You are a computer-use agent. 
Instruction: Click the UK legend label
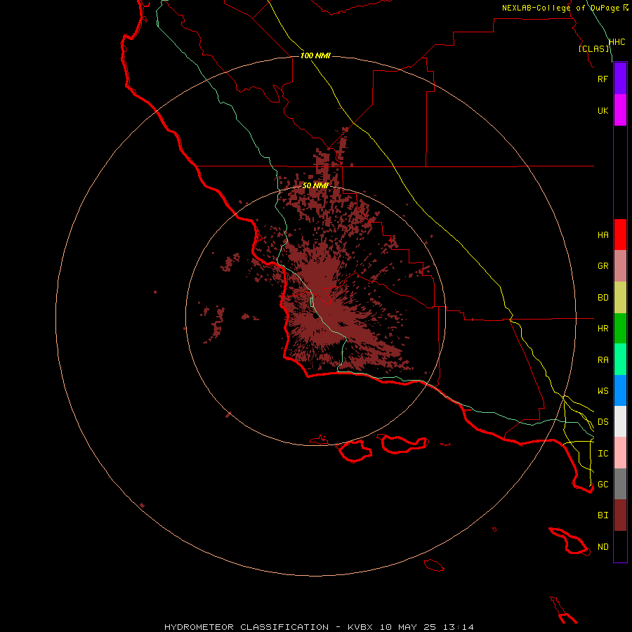[x=603, y=110]
